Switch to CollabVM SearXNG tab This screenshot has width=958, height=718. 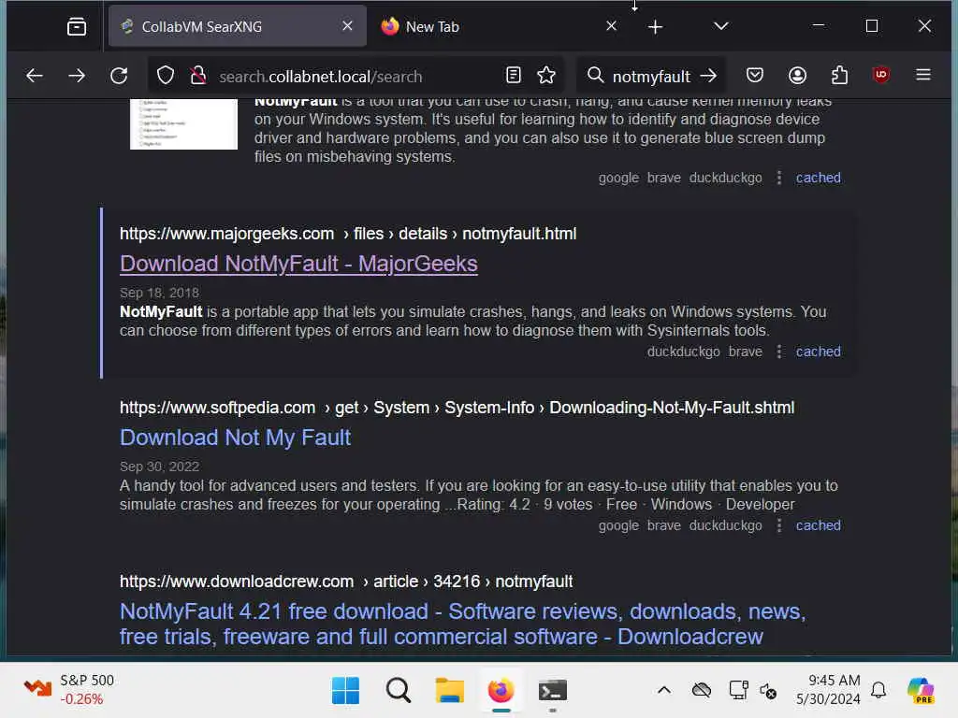point(237,26)
